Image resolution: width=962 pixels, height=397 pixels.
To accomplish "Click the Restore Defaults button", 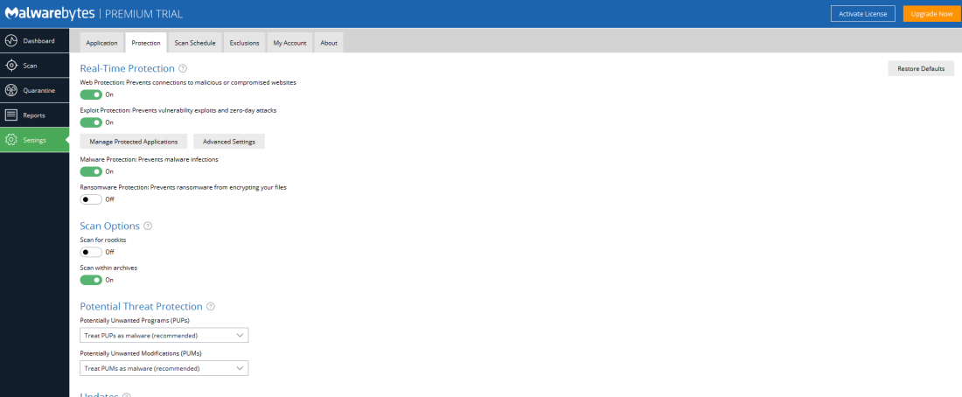I will coord(921,69).
